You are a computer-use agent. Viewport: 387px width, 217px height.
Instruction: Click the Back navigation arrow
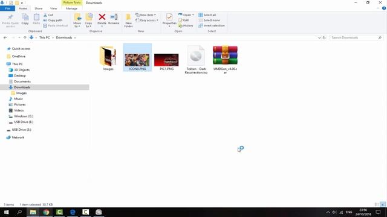tap(5, 37)
